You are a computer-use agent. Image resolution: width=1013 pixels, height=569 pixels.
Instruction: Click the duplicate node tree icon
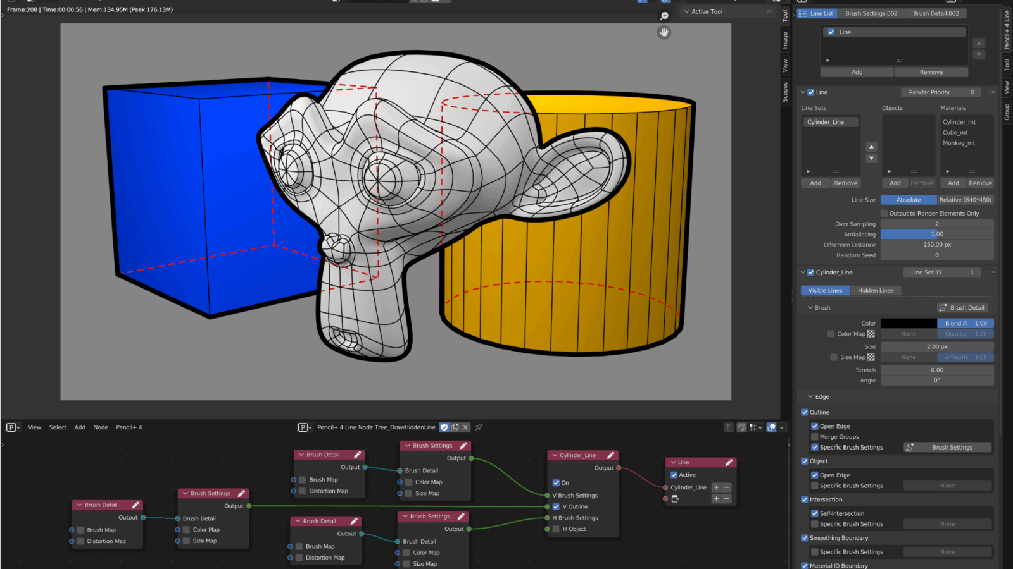click(x=455, y=427)
